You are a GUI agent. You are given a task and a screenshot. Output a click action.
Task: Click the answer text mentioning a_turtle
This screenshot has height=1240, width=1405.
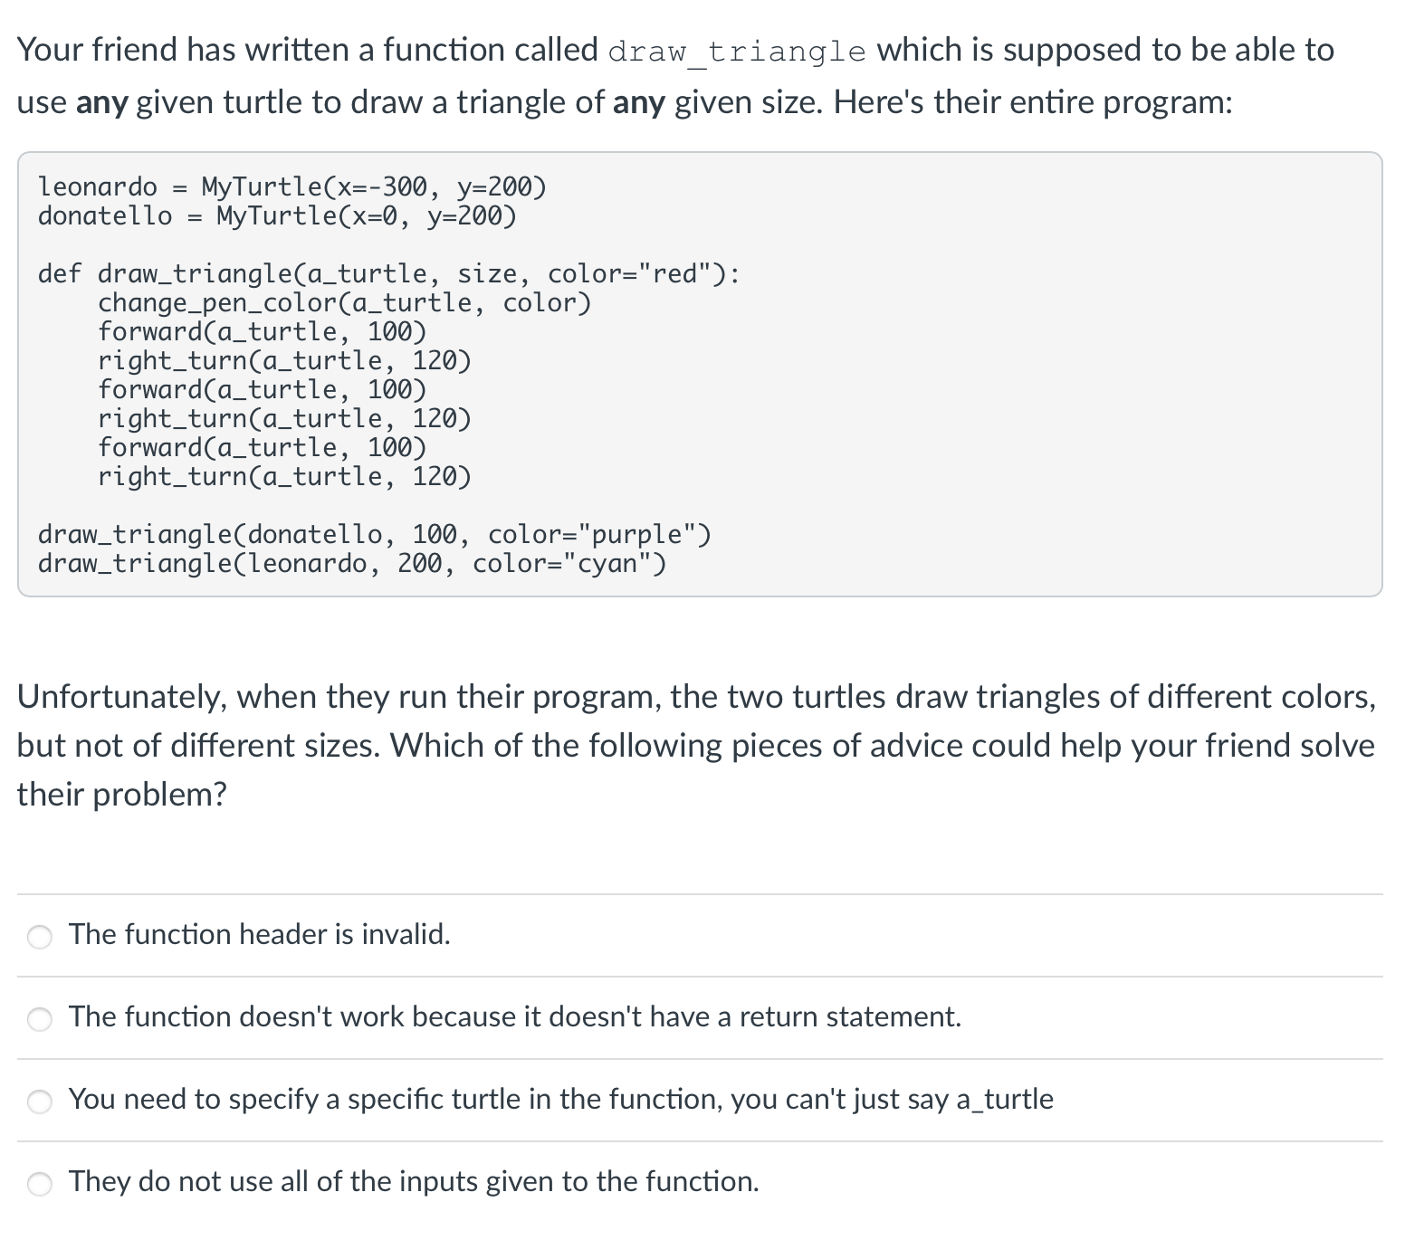pyautogui.click(x=560, y=1099)
